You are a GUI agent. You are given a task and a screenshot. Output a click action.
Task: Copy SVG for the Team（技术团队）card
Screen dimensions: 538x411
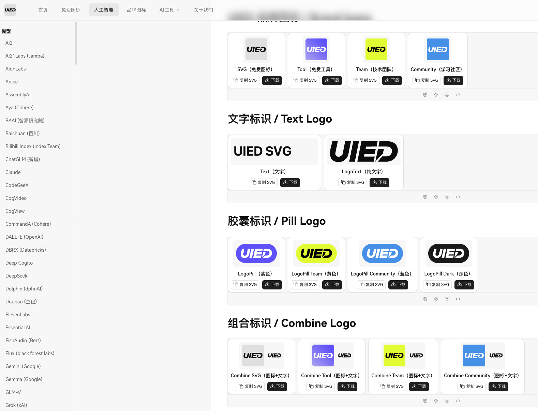coord(365,80)
